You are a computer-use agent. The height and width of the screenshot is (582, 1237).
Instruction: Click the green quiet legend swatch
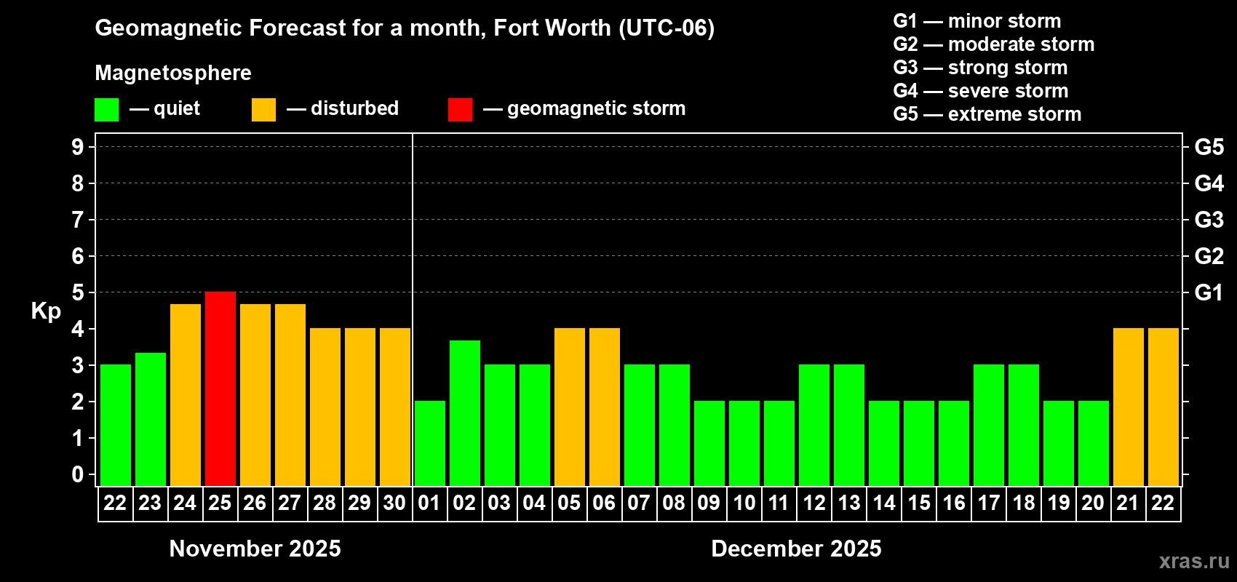106,109
